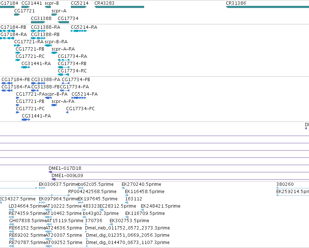Click the CG31441-RA transcript label

pyautogui.click(x=36, y=64)
